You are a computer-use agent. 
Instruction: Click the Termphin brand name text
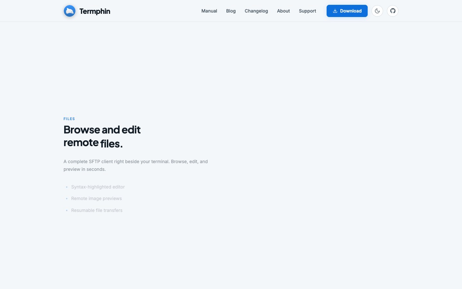95,11
